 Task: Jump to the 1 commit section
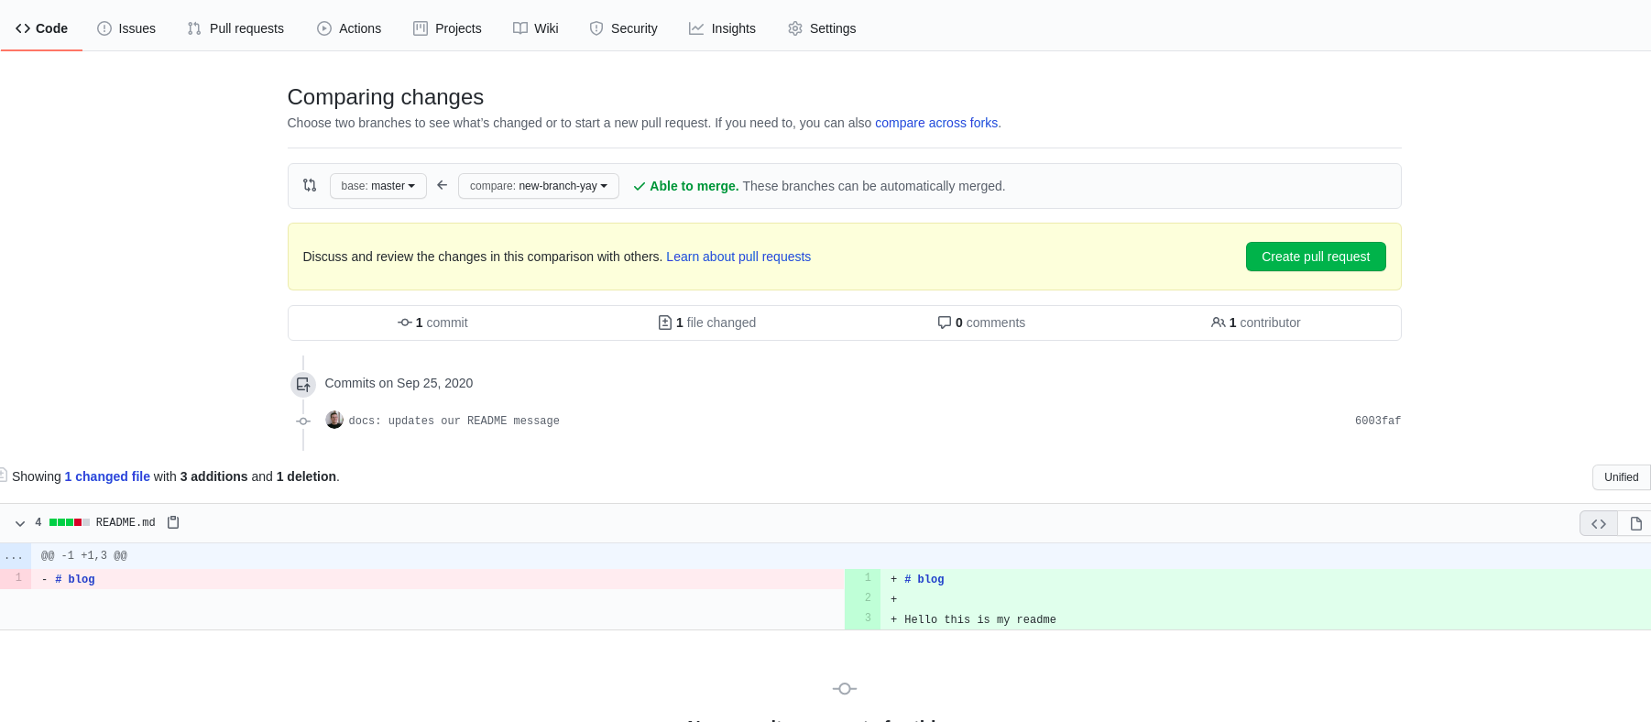pyautogui.click(x=432, y=323)
